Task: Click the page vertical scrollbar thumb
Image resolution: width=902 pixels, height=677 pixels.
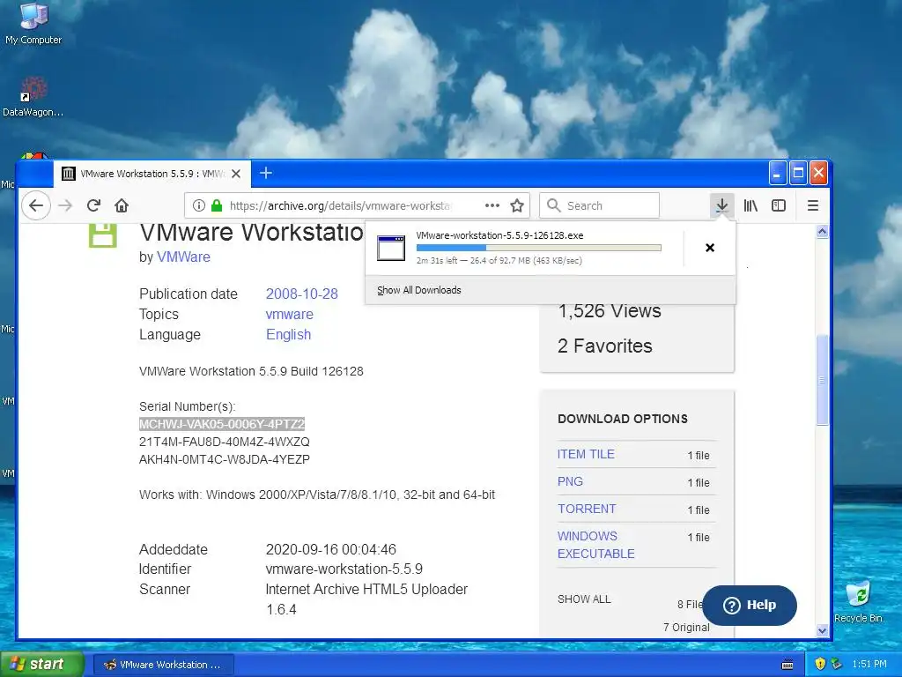Action: pos(823,379)
